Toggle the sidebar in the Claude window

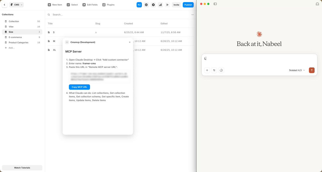click(x=215, y=4)
